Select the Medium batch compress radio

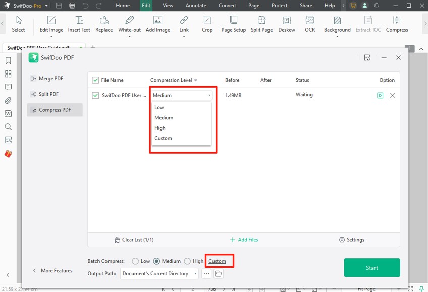(x=156, y=261)
